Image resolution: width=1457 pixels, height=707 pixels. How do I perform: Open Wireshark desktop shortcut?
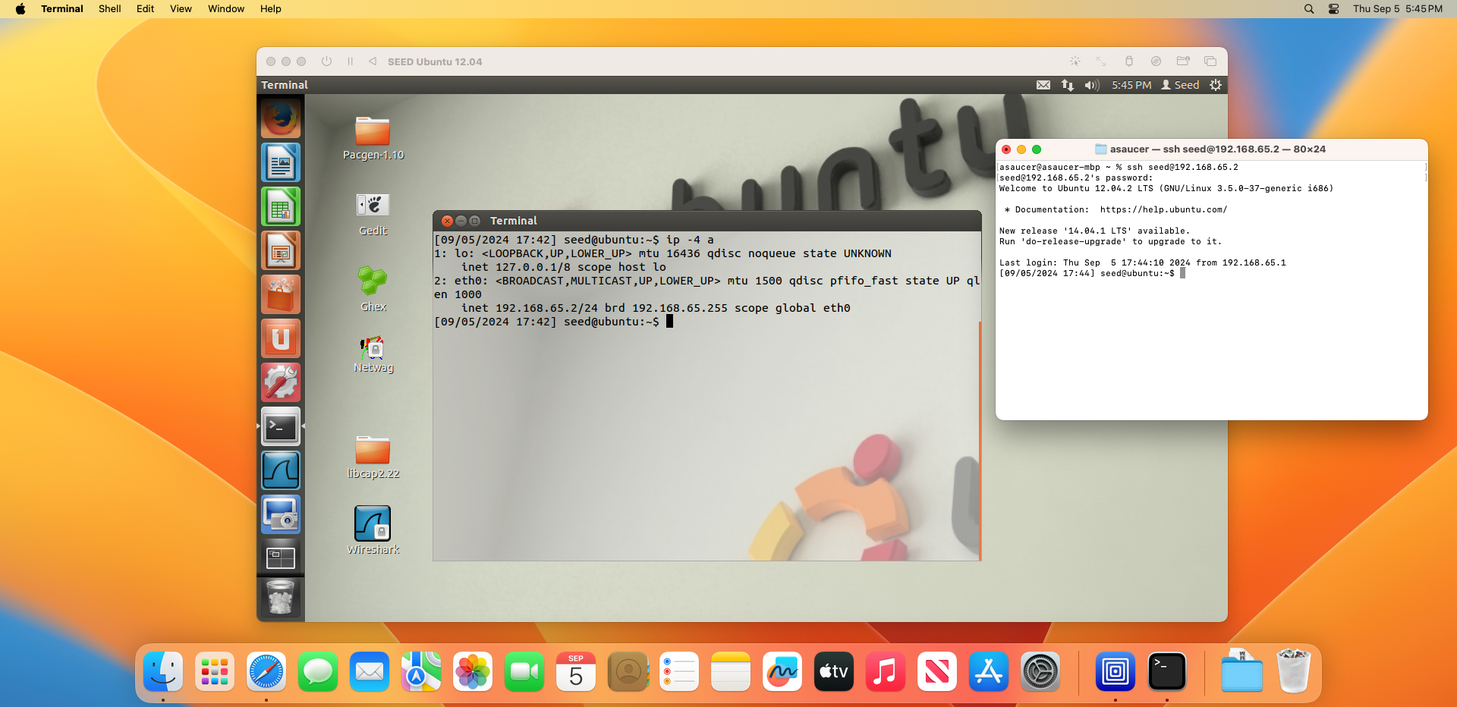point(373,524)
